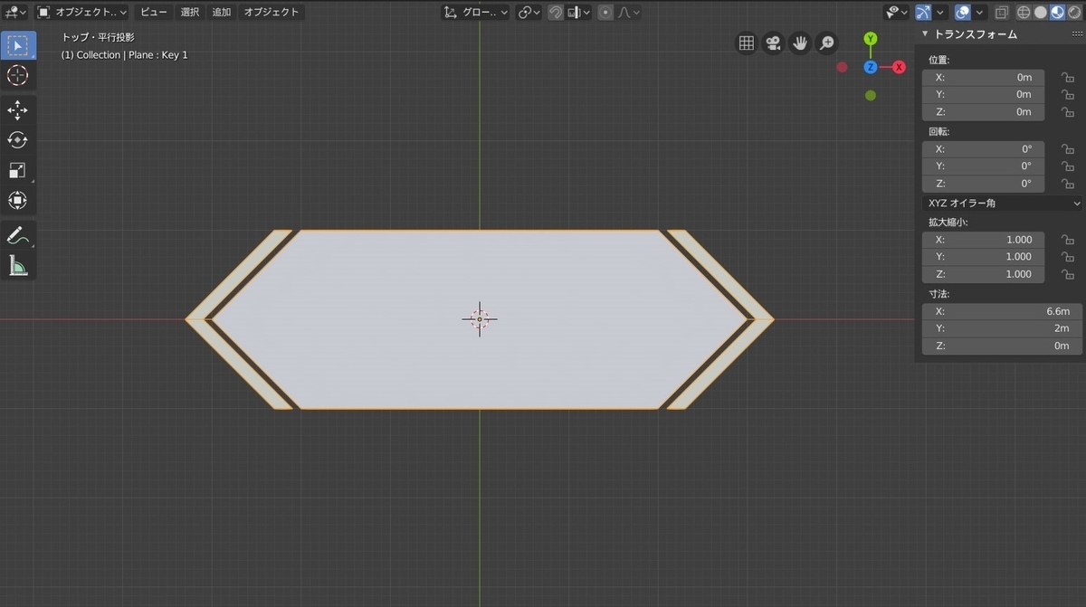Switch to solid viewport shading

tap(1041, 13)
